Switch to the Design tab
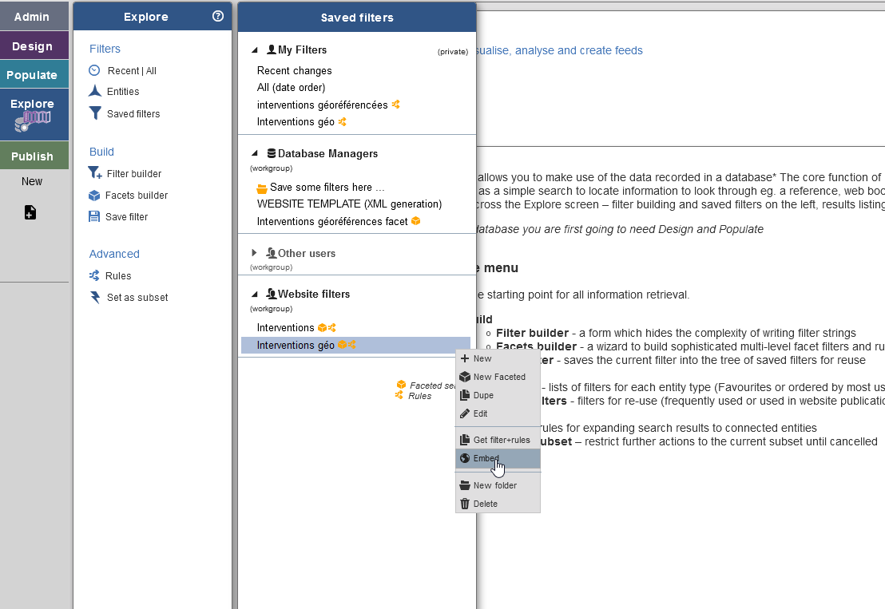The image size is (885, 609). tap(32, 46)
